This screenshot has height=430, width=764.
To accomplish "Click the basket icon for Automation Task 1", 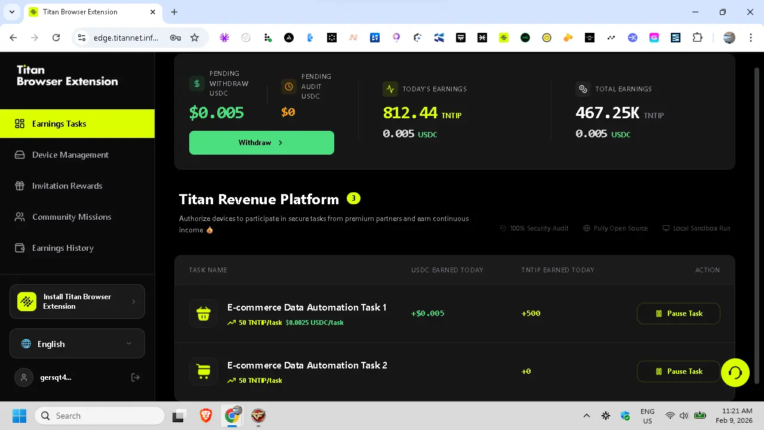I will pos(204,314).
